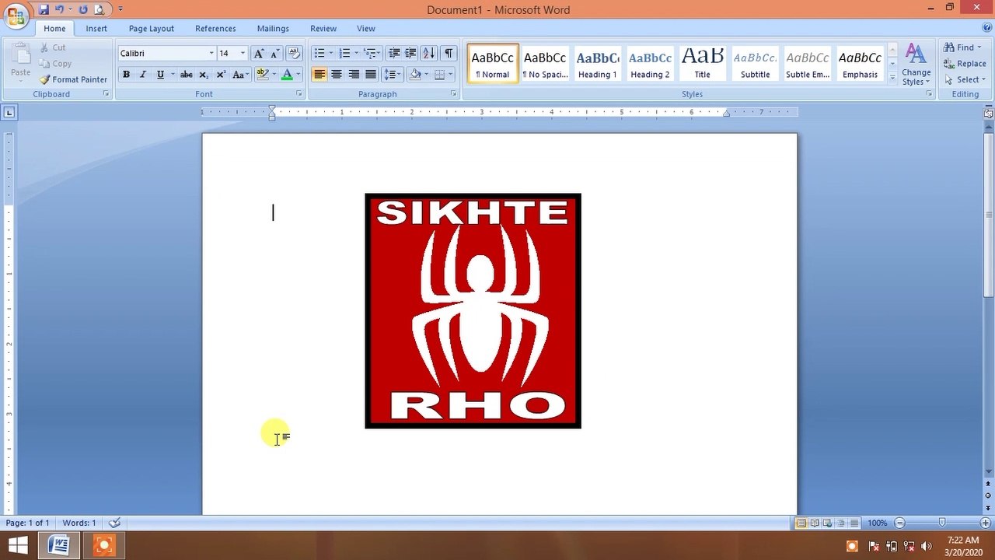Toggle the ruler above the scrollbar
This screenshot has width=995, height=560.
(988, 114)
